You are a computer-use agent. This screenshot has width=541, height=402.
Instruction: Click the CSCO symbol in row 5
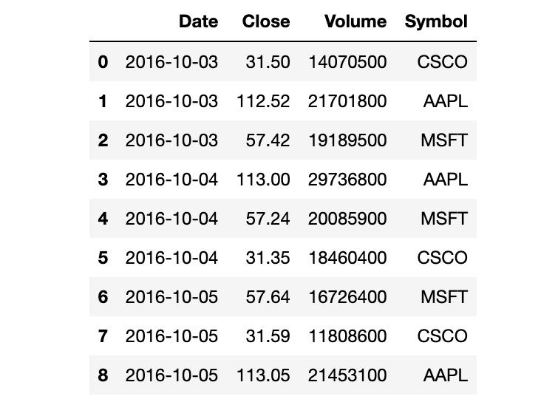point(442,258)
